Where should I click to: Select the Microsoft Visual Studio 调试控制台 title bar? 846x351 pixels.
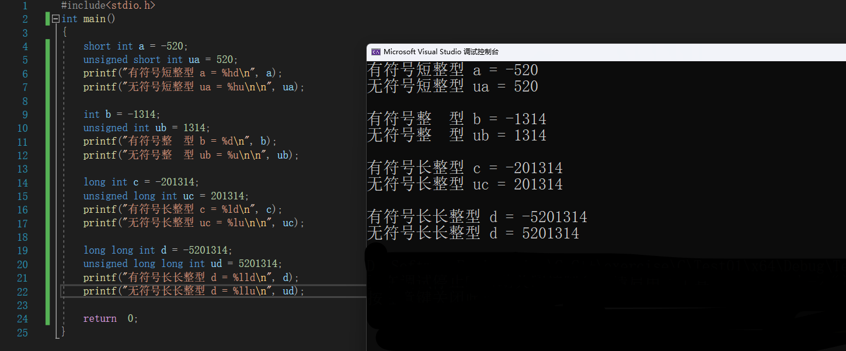(x=606, y=52)
